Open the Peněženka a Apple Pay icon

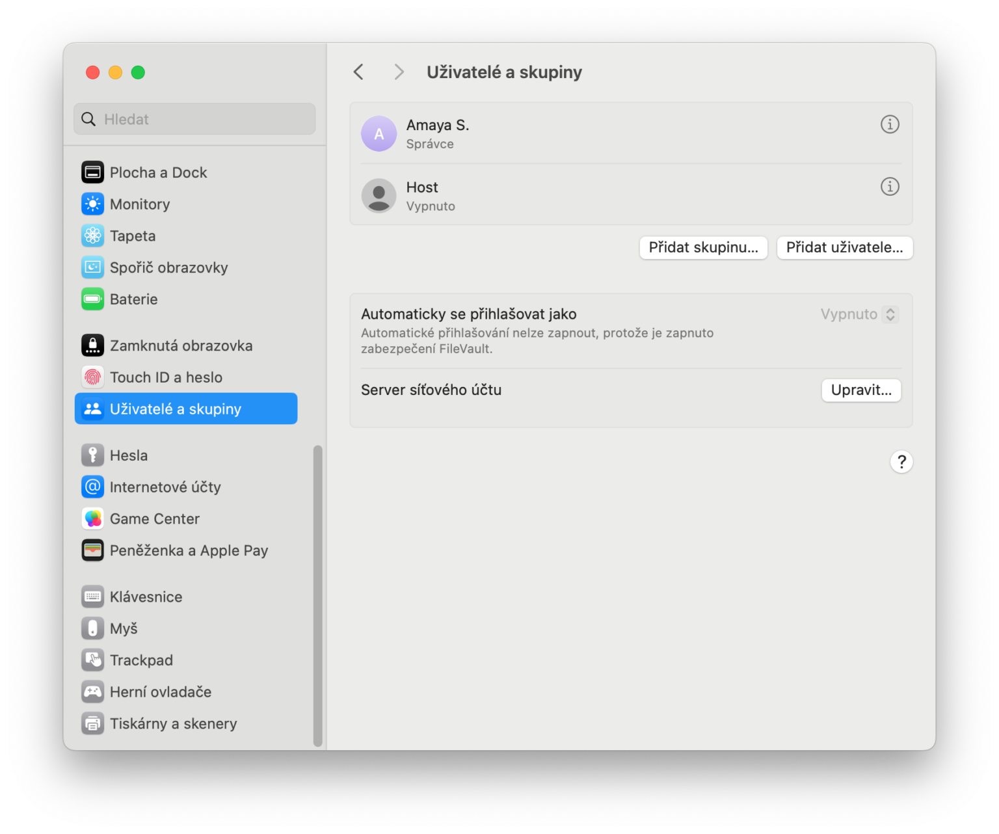(x=92, y=550)
